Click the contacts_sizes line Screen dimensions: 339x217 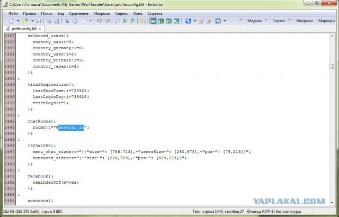[x=108, y=158]
